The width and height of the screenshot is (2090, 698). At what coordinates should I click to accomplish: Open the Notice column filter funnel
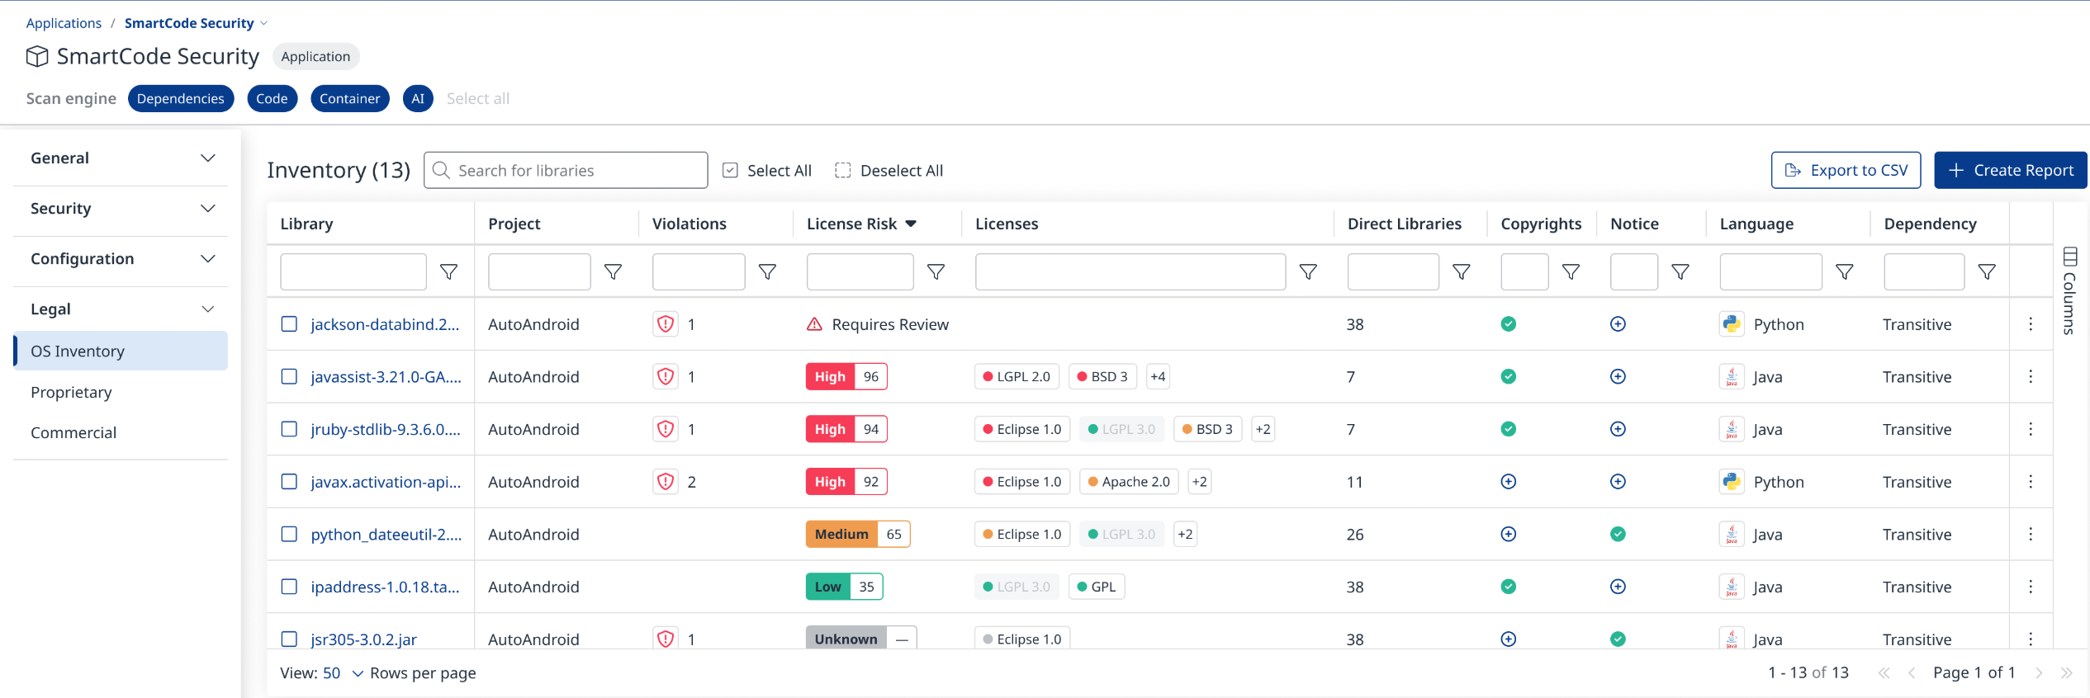pyautogui.click(x=1680, y=271)
